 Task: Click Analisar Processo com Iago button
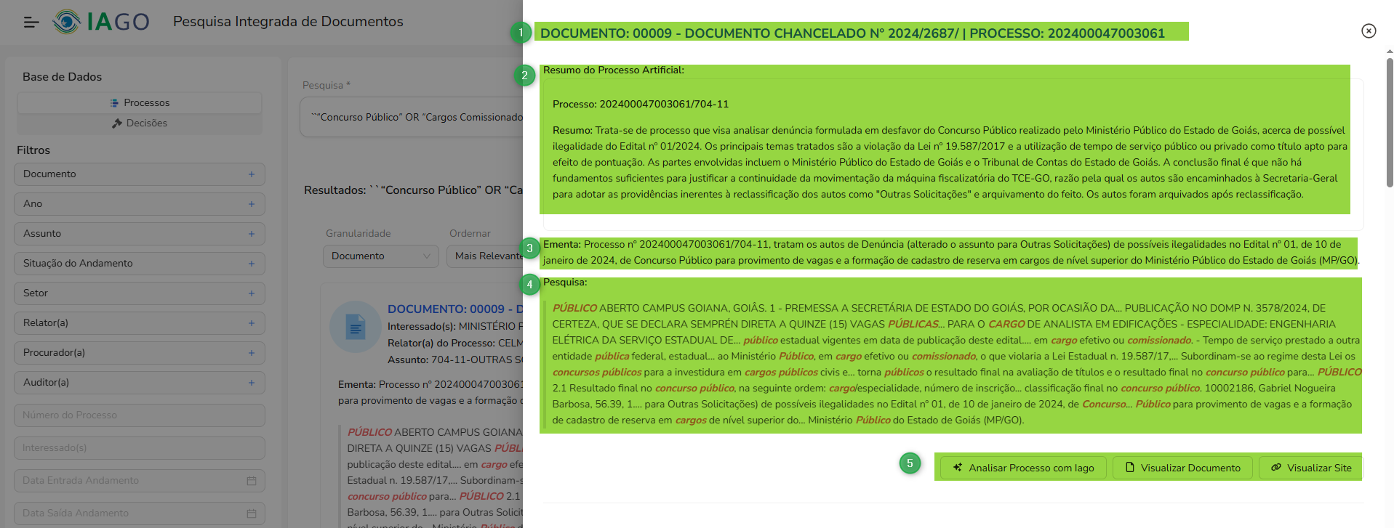click(1023, 468)
